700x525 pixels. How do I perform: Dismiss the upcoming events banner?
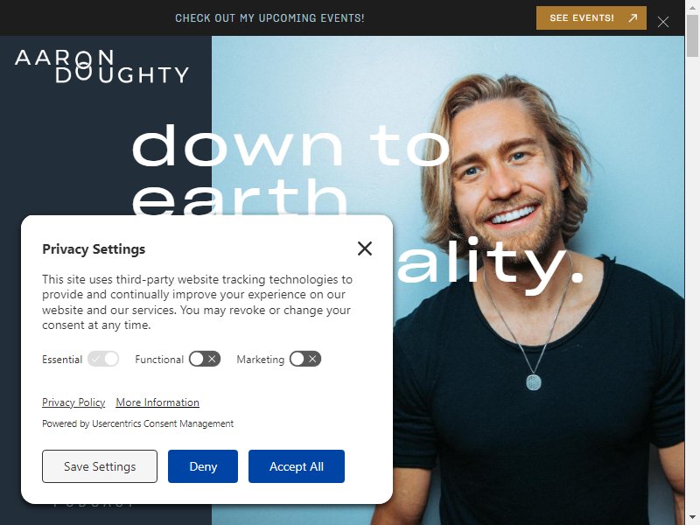663,22
